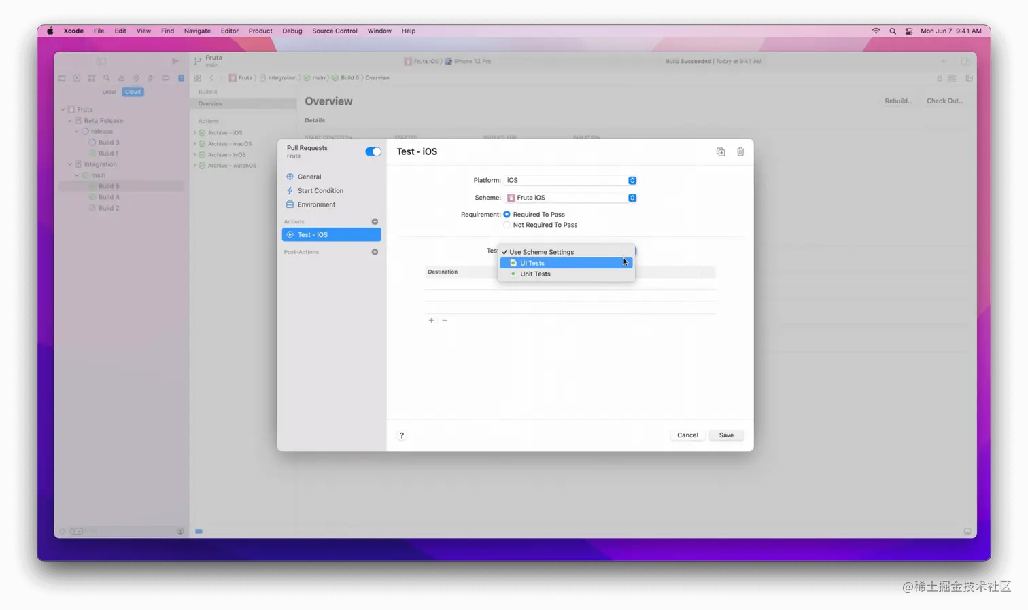The width and height of the screenshot is (1028, 610).
Task: Open the Source Control navigator icon
Action: 77,78
